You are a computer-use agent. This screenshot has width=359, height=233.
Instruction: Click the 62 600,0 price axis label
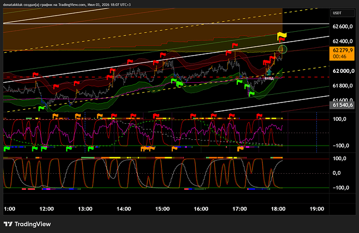[342, 27]
